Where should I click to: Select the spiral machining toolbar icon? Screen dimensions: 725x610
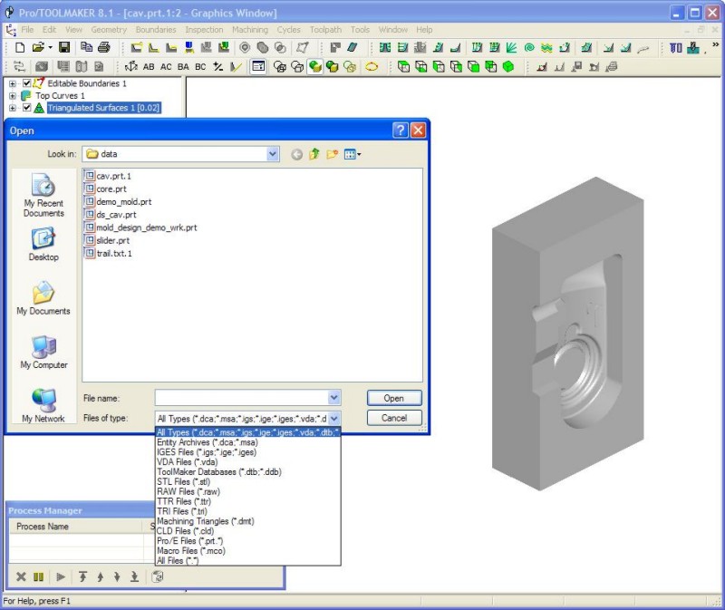point(529,47)
